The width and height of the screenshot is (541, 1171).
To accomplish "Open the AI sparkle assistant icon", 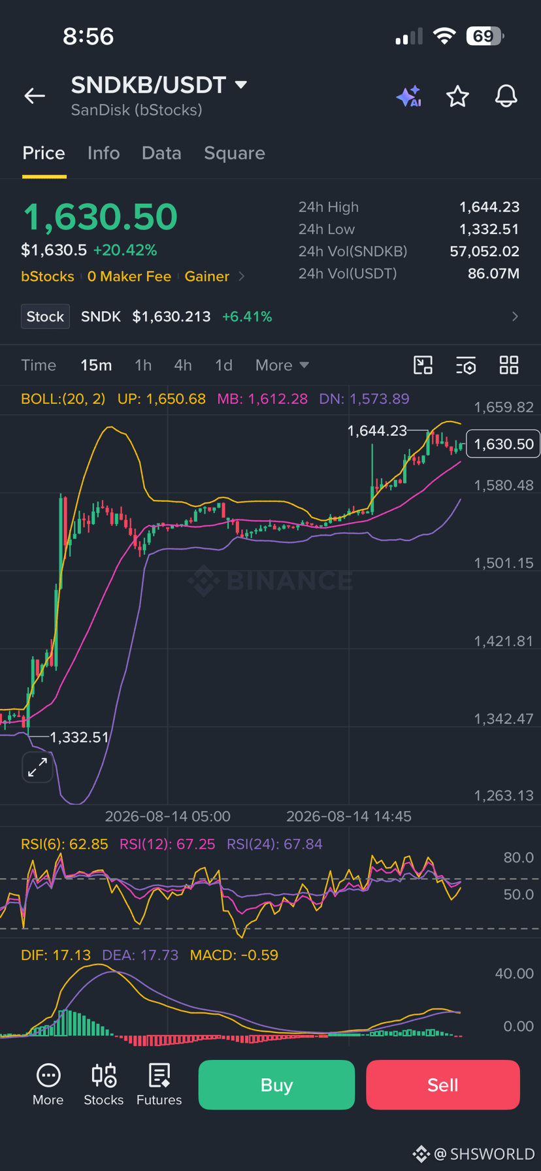I will 409,97.
